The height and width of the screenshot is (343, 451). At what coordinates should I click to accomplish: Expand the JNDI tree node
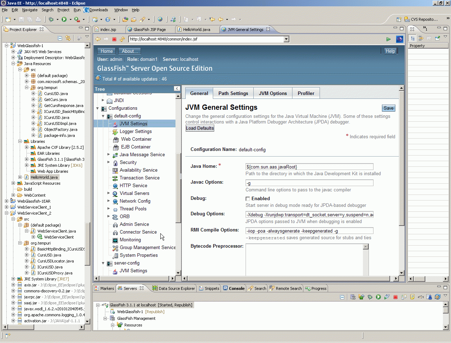[103, 100]
